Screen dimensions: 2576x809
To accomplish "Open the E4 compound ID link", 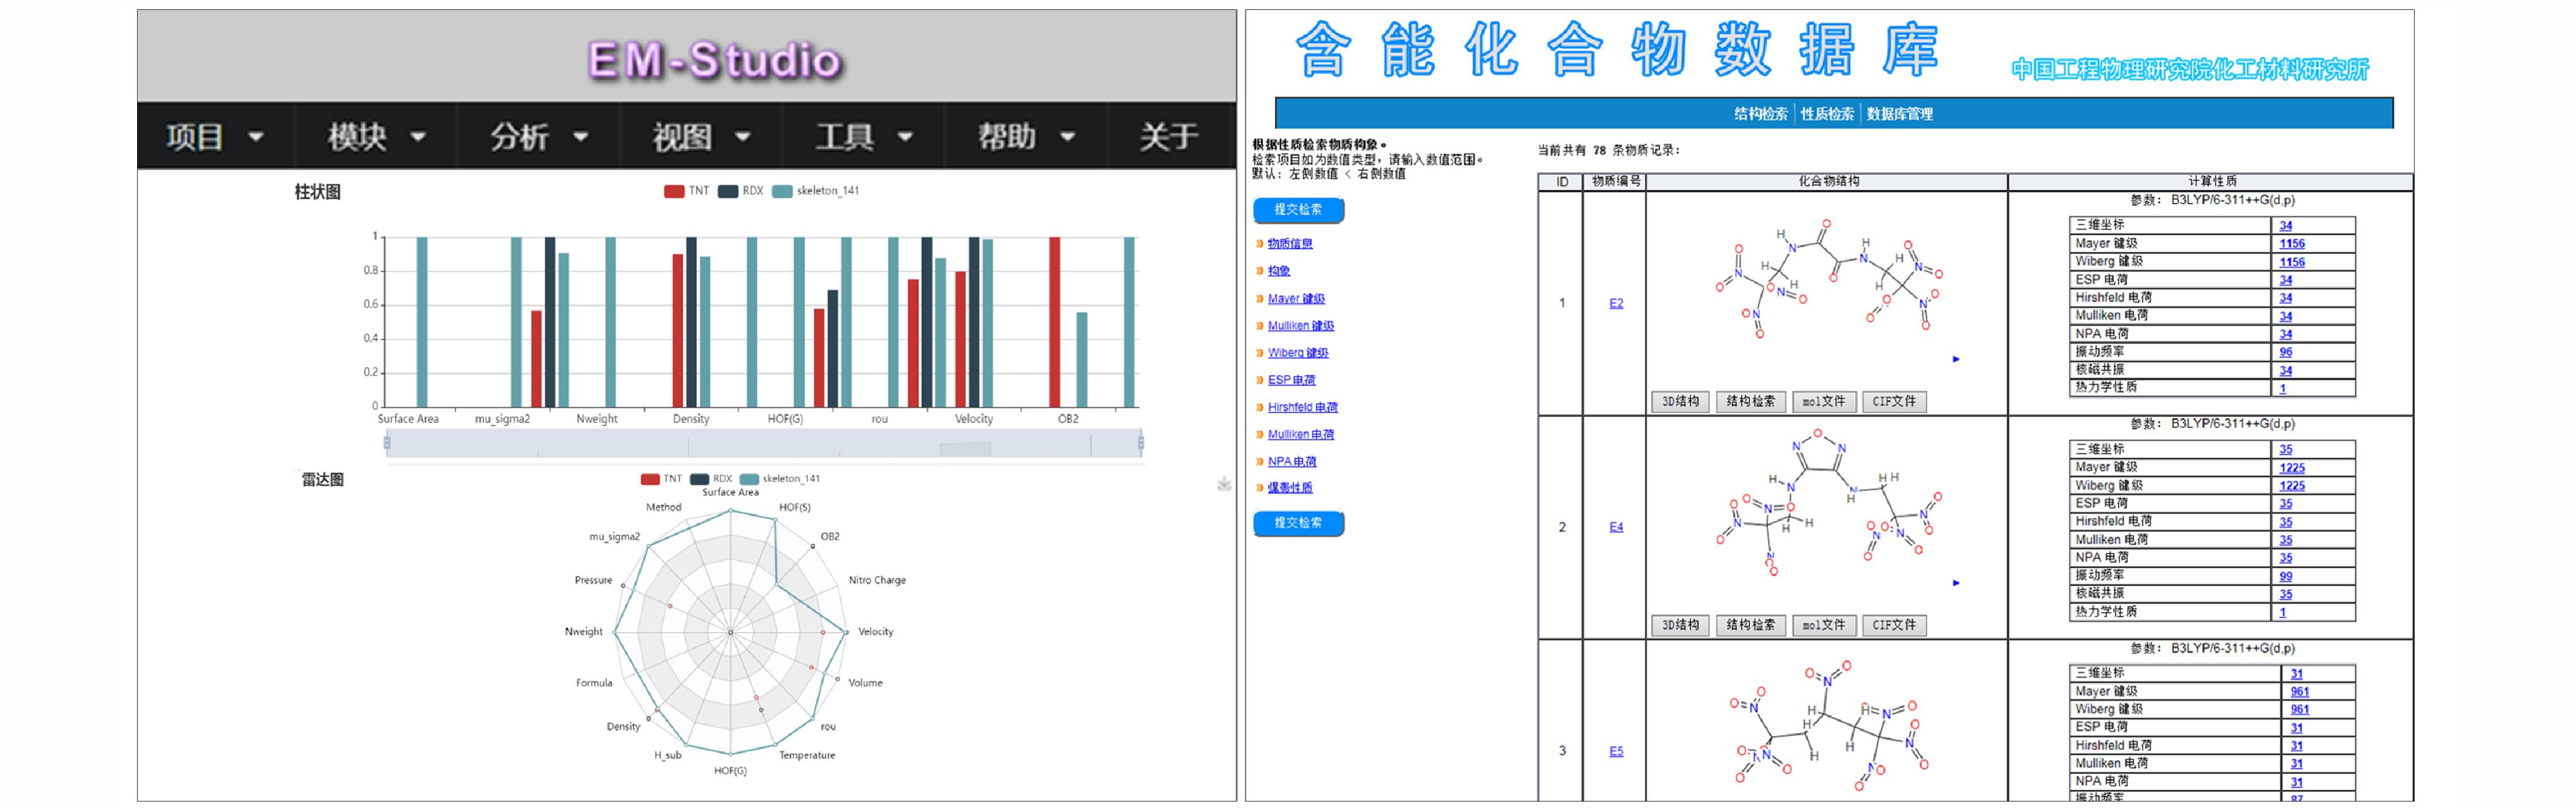I will point(1616,527).
